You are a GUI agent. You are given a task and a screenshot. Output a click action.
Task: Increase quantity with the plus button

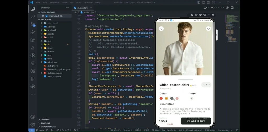(x=209, y=85)
